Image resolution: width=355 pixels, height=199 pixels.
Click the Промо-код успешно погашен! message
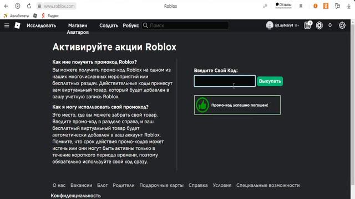click(240, 105)
